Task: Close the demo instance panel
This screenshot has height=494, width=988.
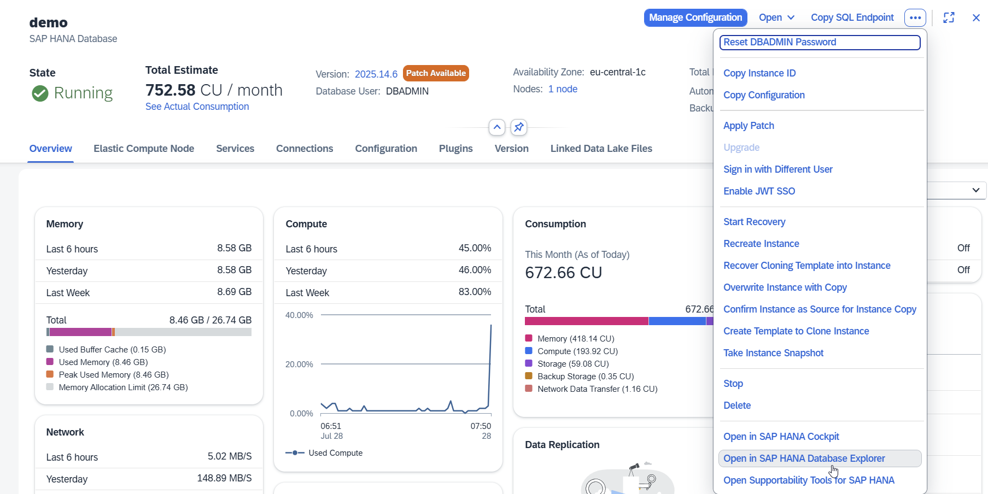Action: click(976, 17)
